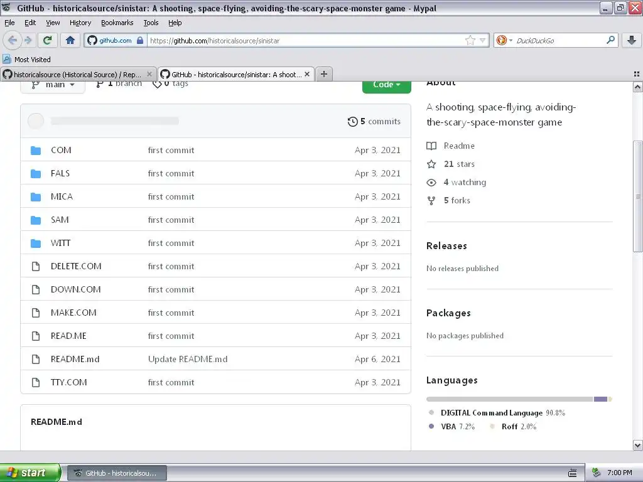The height and width of the screenshot is (482, 643).
Task: Close the sinistar GitHub tab
Action: pos(306,74)
